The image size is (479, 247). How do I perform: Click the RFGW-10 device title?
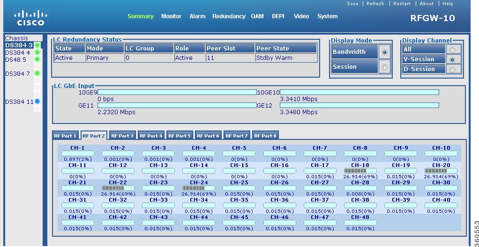[x=433, y=18]
